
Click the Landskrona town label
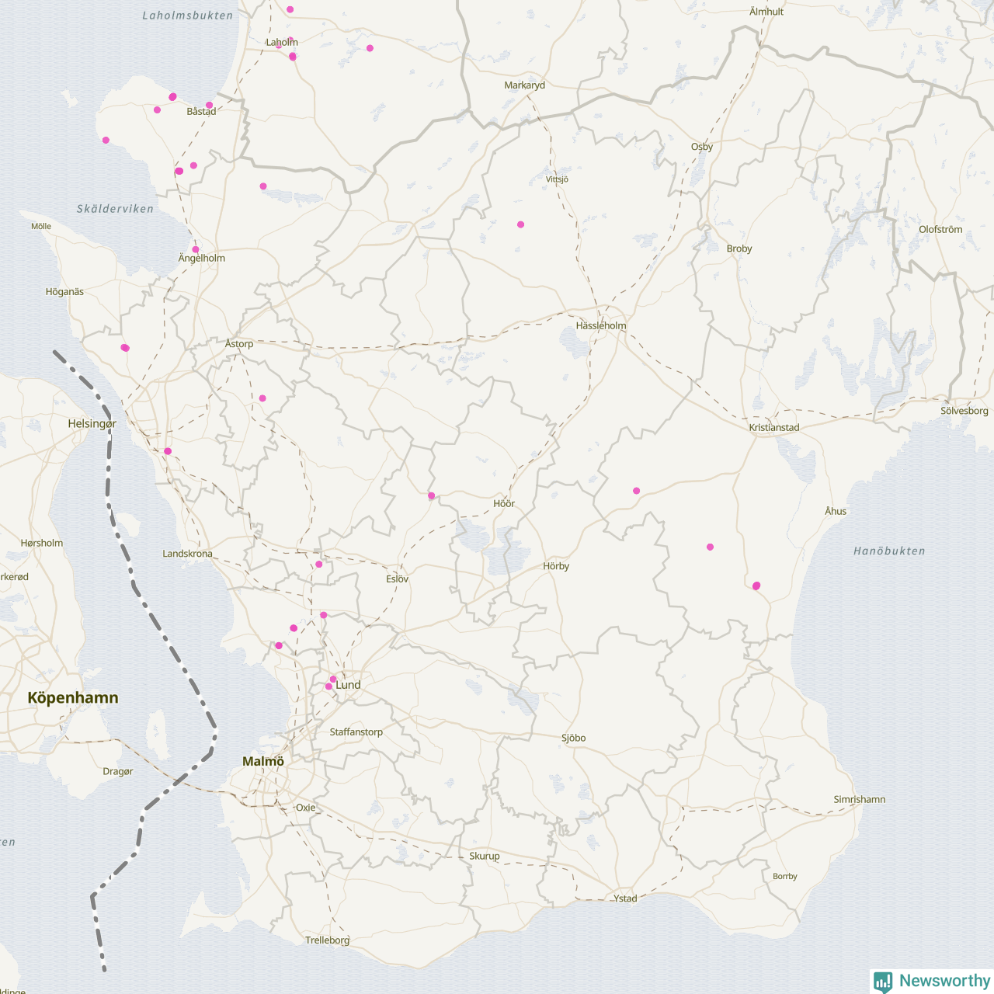pos(187,554)
